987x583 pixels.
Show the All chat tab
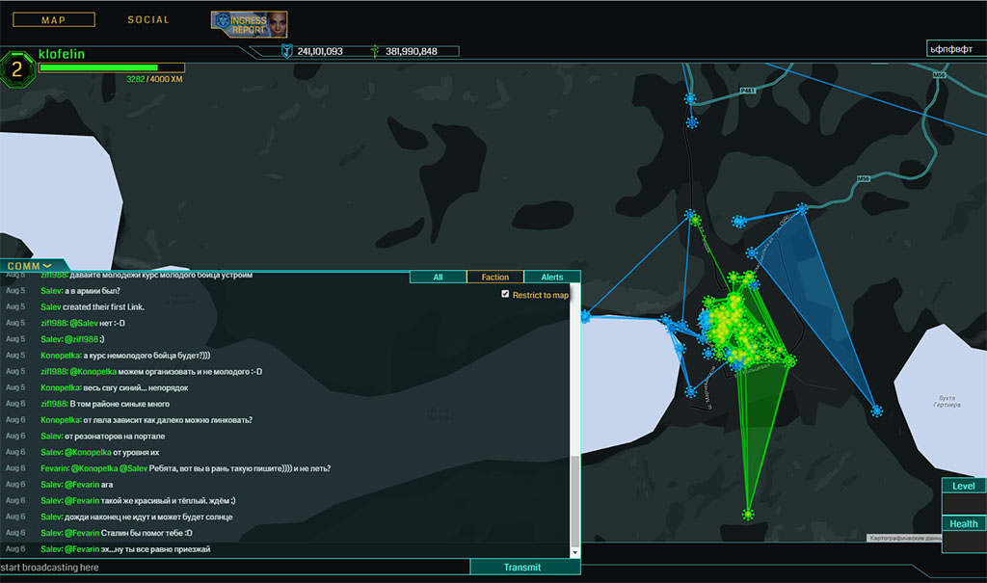pos(438,277)
